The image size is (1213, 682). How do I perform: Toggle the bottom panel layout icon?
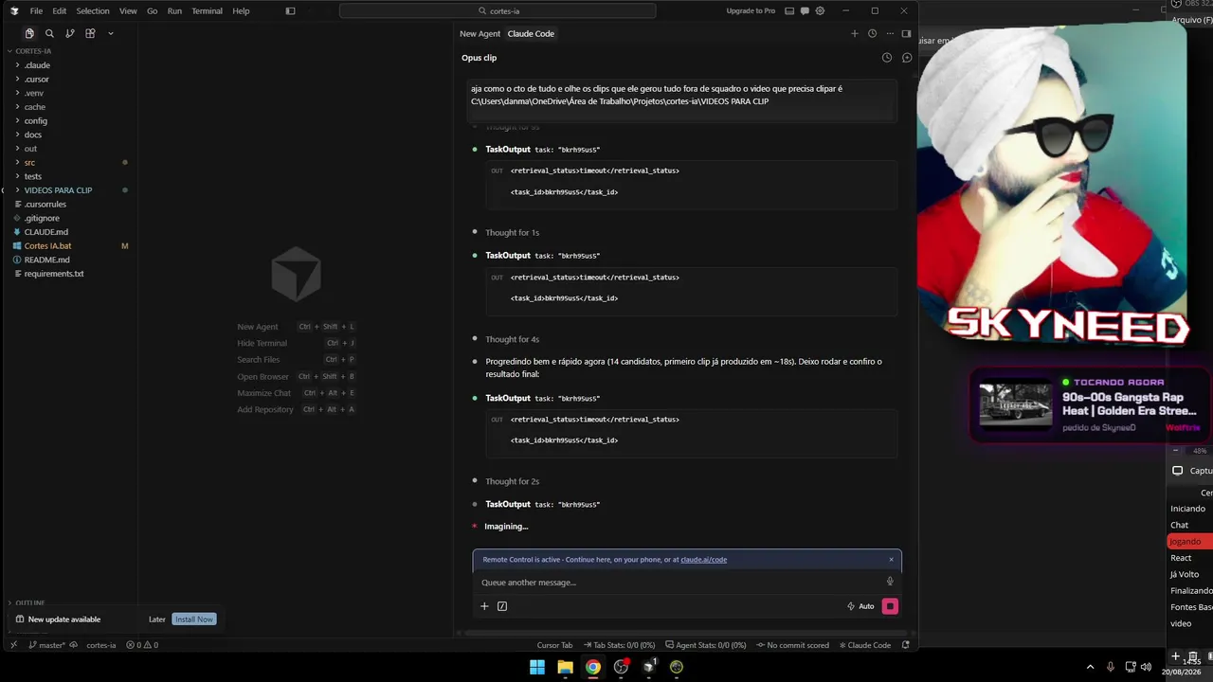click(789, 11)
